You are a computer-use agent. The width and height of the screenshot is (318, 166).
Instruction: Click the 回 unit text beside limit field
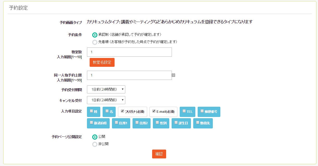click(x=173, y=75)
